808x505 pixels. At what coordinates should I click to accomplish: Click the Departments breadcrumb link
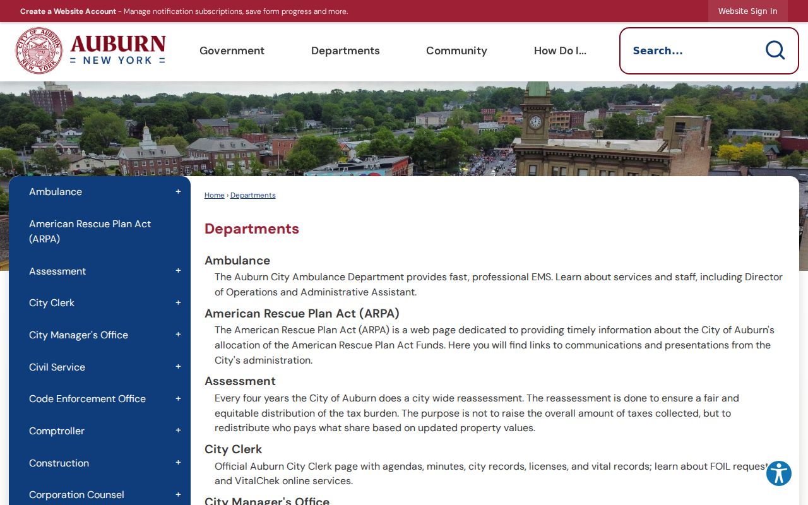(252, 195)
